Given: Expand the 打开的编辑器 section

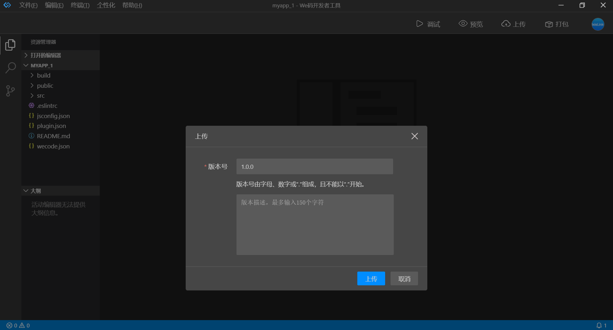Looking at the screenshot, I should (26, 55).
